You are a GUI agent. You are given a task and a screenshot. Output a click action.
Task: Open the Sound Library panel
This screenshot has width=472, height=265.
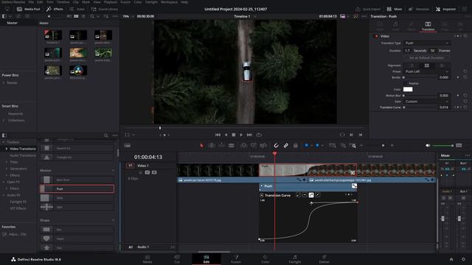(105, 9)
